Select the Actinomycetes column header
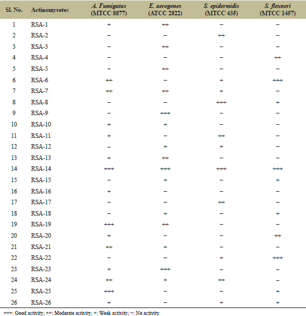The height and width of the screenshot is (316, 306). [x=50, y=10]
